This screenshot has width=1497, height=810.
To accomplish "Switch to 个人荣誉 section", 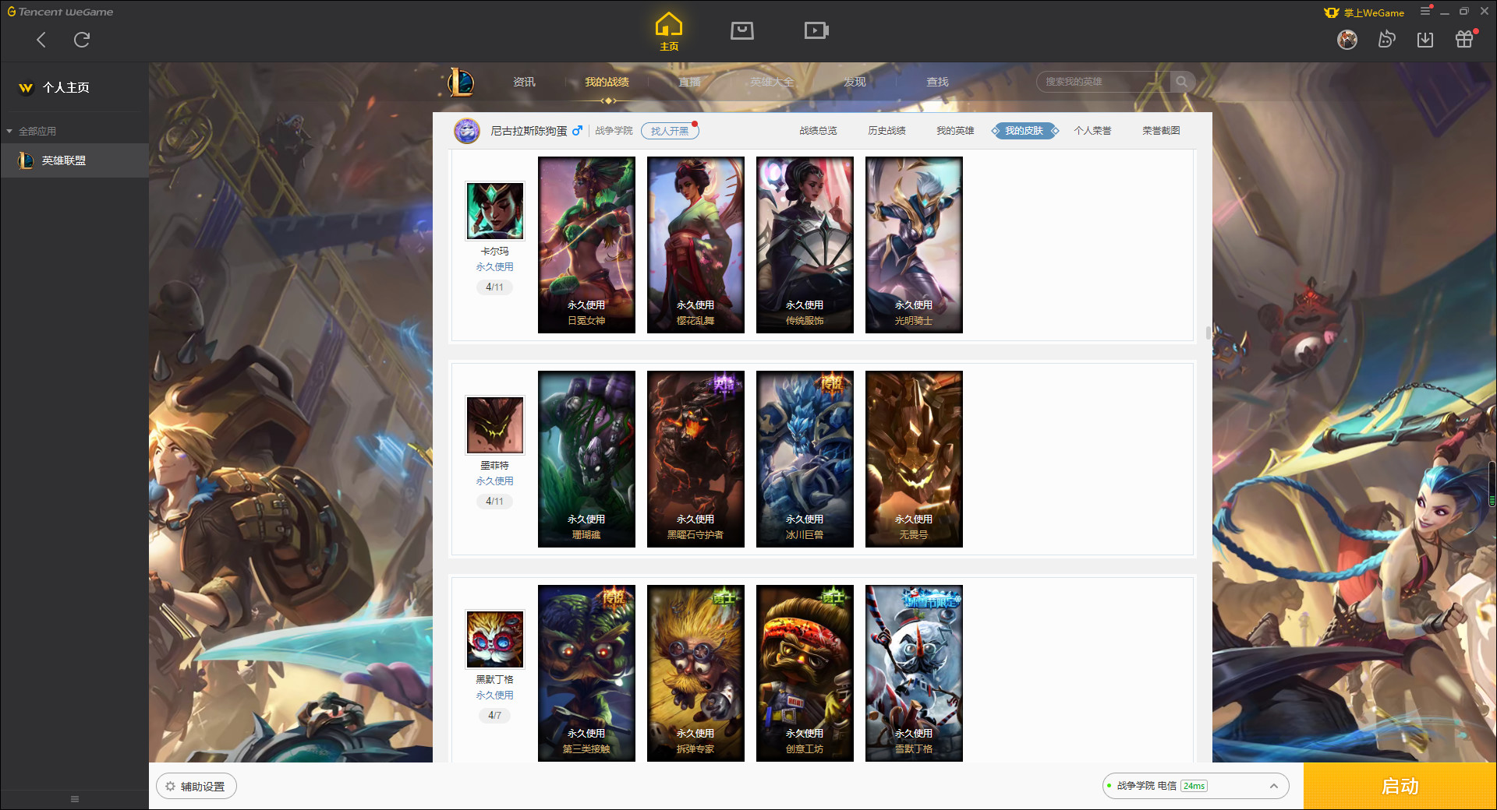I will pyautogui.click(x=1092, y=131).
